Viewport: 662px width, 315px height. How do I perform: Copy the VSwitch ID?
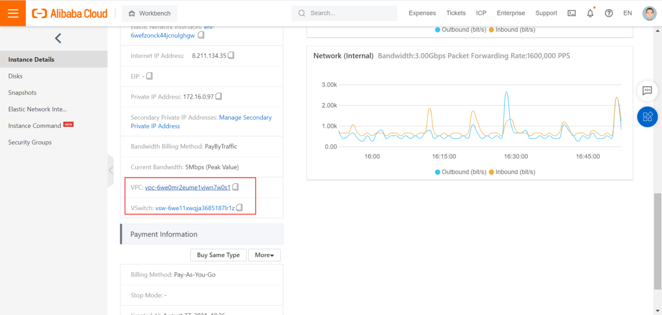point(239,208)
